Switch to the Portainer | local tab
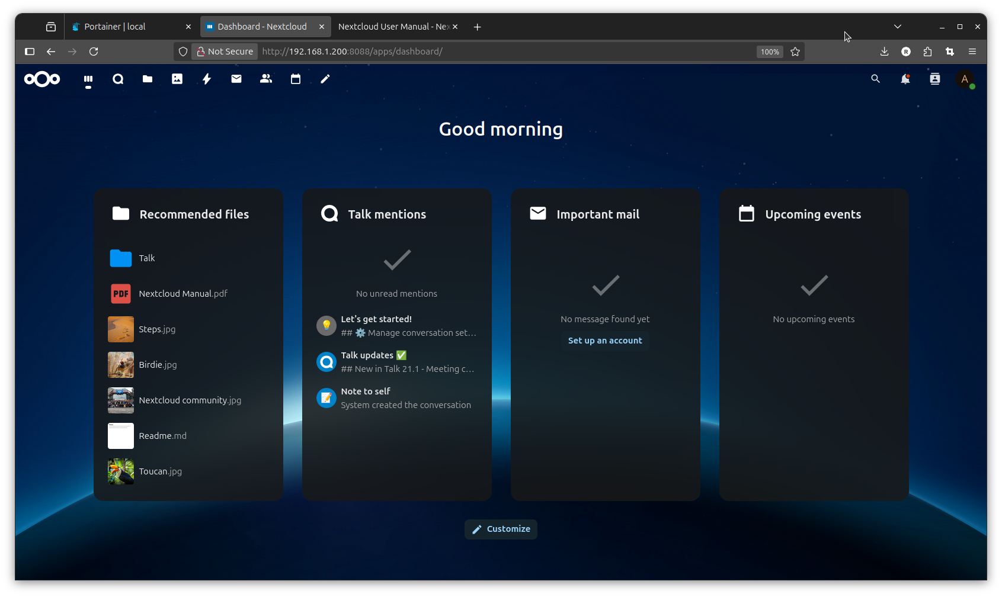Image resolution: width=1002 pixels, height=597 pixels. point(131,27)
